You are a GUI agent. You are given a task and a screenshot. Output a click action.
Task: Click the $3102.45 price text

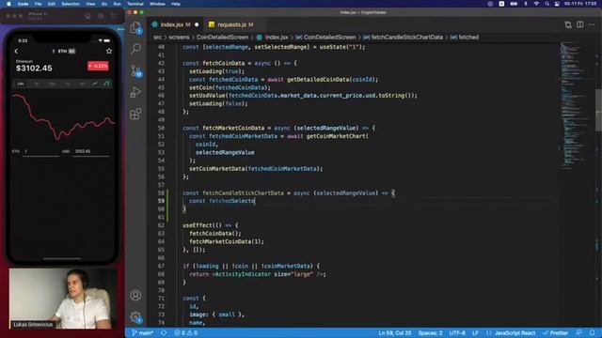pos(34,69)
